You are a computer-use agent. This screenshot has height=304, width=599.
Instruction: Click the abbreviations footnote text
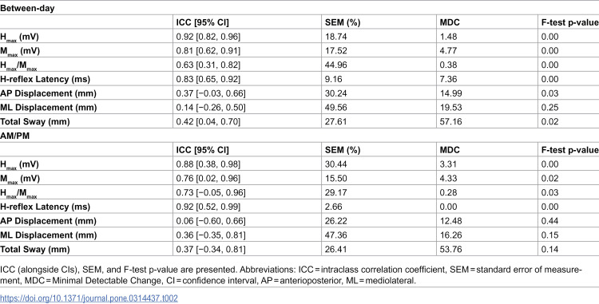point(291,275)
